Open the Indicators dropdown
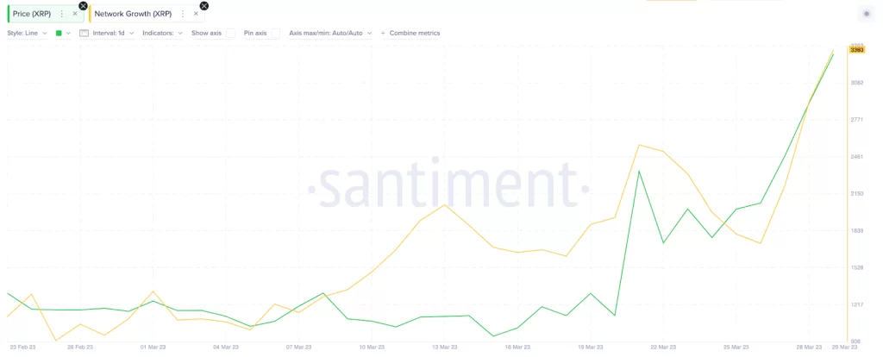 163,34
